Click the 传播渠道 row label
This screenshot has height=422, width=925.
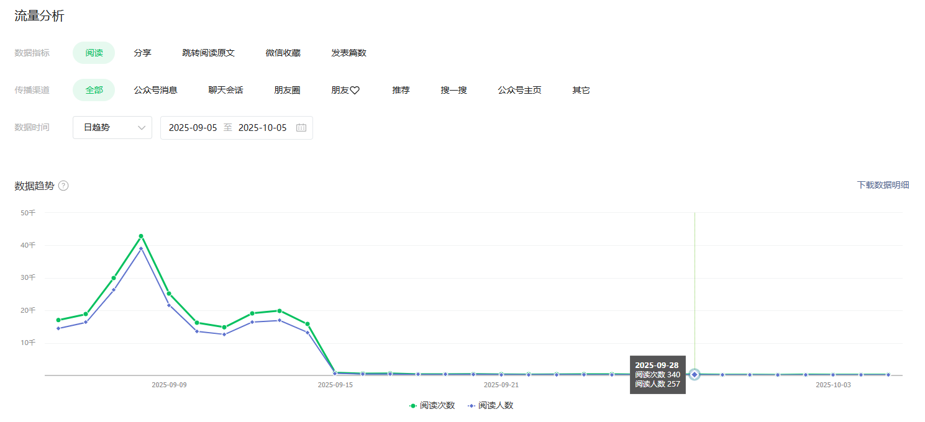tap(32, 90)
